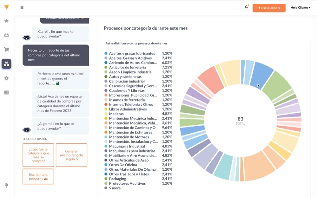Screen dimensions: 317x197
Task: Open the shopping basket sidebar icon
Action: point(6,35)
